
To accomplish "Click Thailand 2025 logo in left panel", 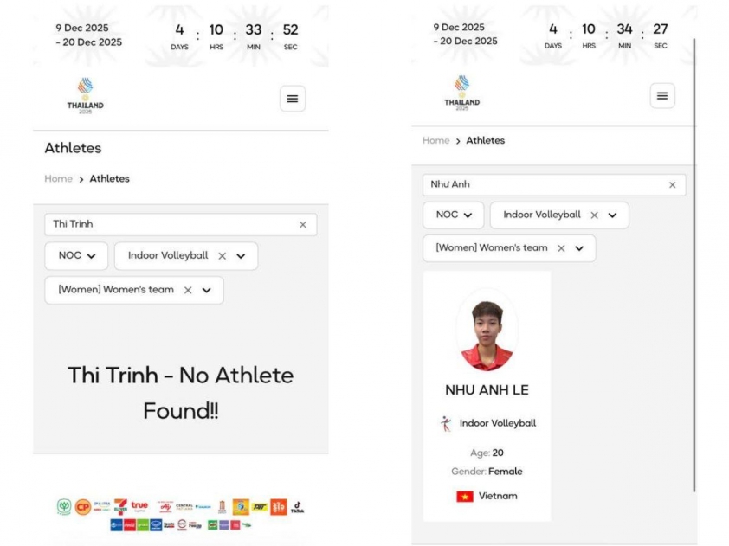I will (x=85, y=95).
